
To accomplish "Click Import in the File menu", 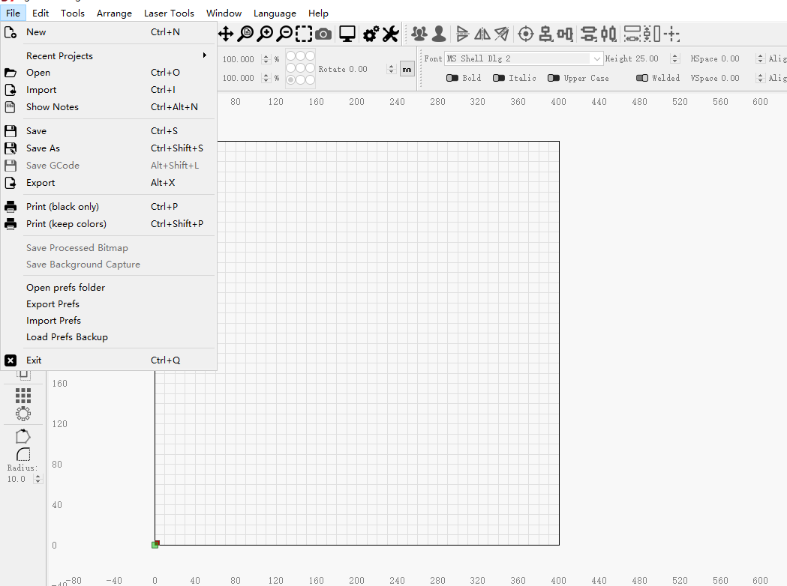I will [x=41, y=90].
